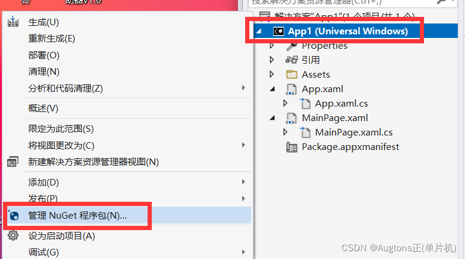The width and height of the screenshot is (465, 259).
Task: Select 生成(U) menu entry
Action: tap(43, 22)
